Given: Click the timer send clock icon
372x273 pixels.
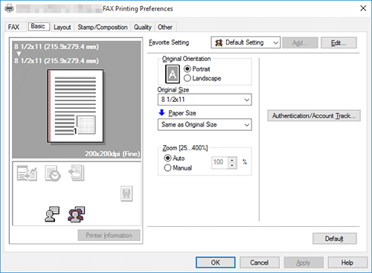Looking at the screenshot, I should coord(53,173).
